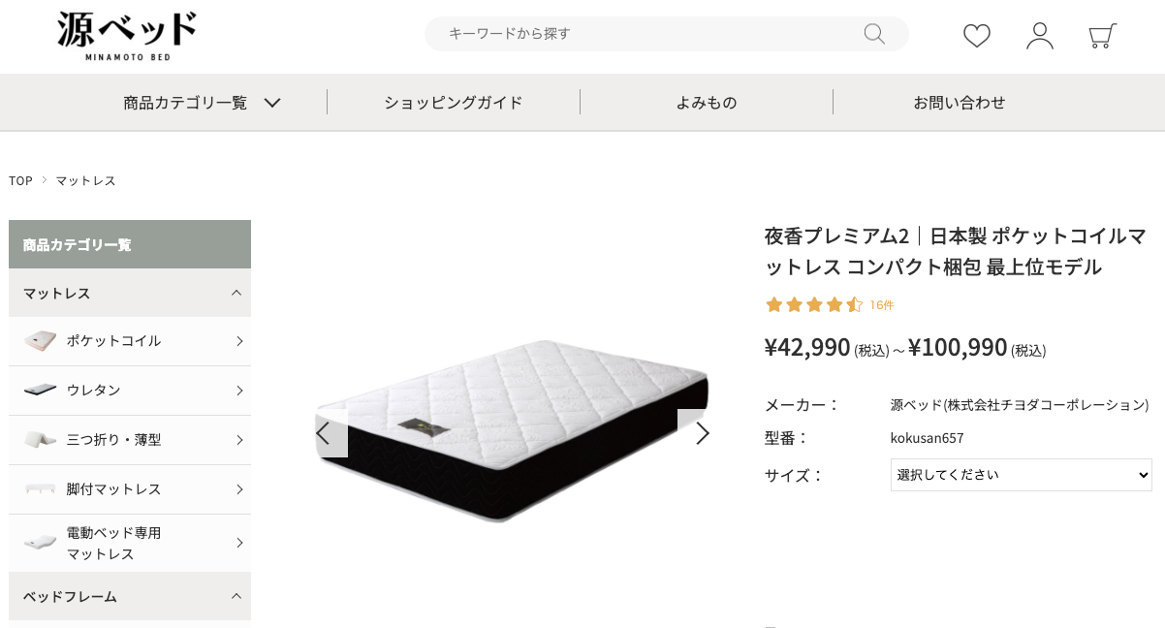Open the account user icon
Screen dimensions: 1165x628
[1040, 36]
